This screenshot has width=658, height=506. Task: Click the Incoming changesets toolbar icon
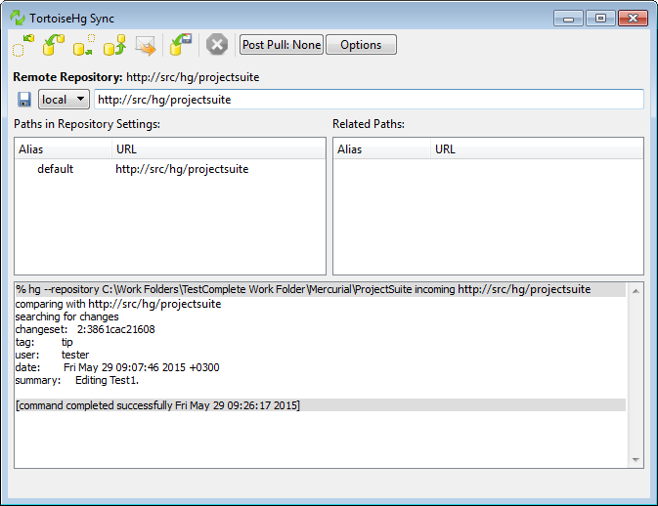23,45
